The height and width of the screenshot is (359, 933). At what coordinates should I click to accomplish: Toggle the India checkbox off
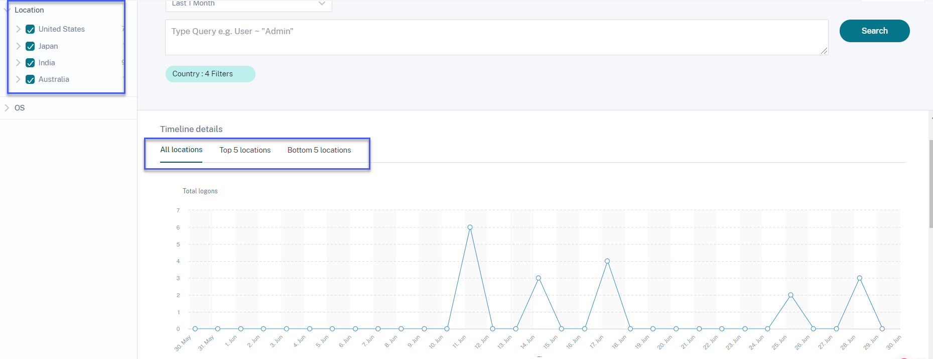tap(30, 63)
